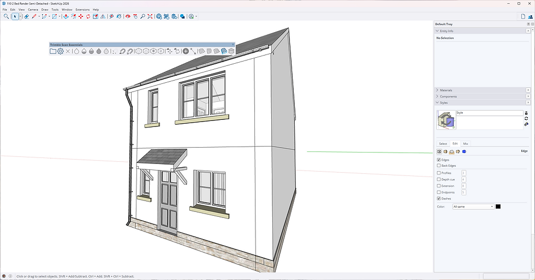The height and width of the screenshot is (280, 535).
Task: Close the Trimble Scan Essentials toolbar
Action: coord(233,45)
